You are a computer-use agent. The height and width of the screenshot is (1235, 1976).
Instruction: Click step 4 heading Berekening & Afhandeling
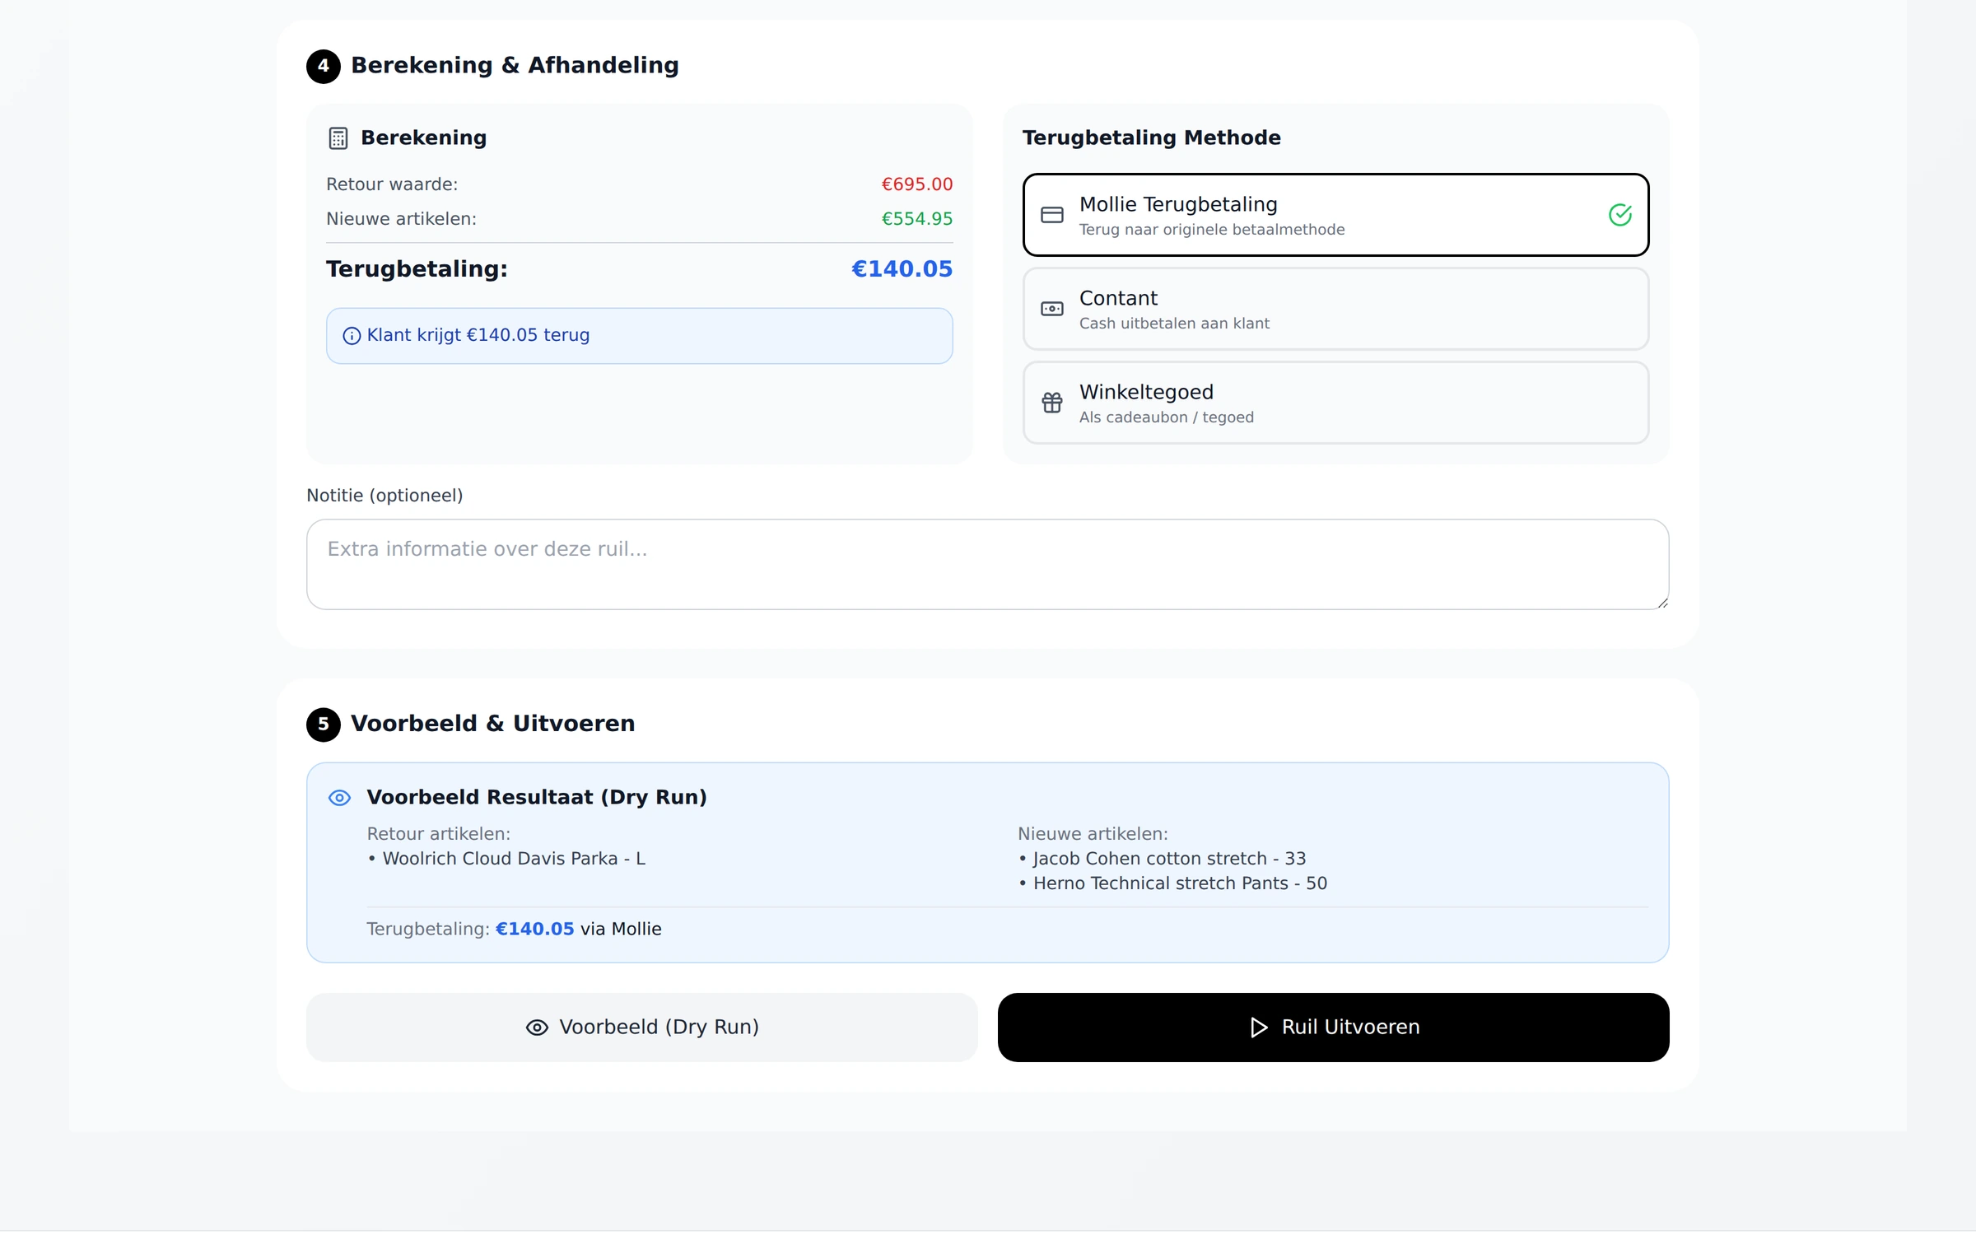(x=515, y=65)
